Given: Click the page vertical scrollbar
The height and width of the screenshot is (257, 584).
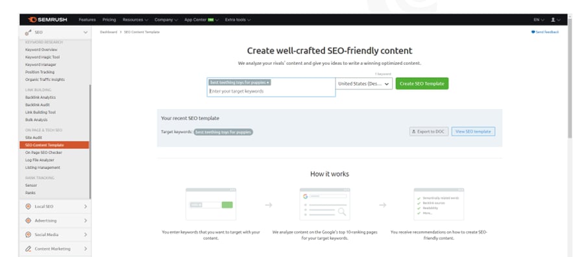Looking at the screenshot, I should (x=569, y=79).
